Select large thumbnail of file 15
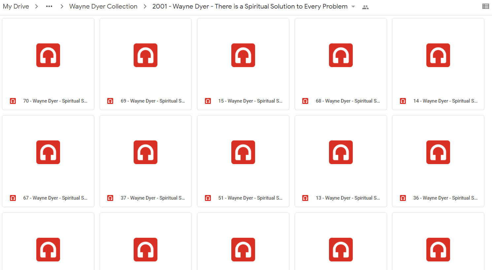 (x=243, y=55)
